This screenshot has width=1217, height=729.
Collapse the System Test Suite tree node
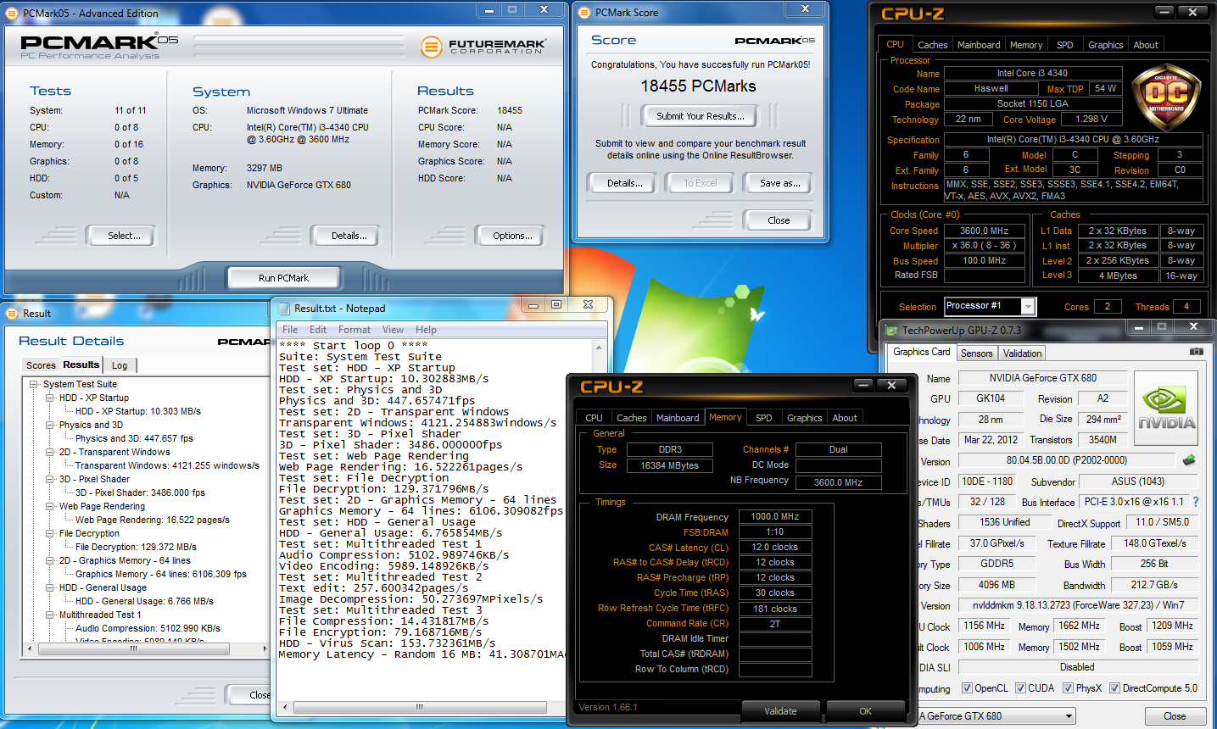point(34,384)
